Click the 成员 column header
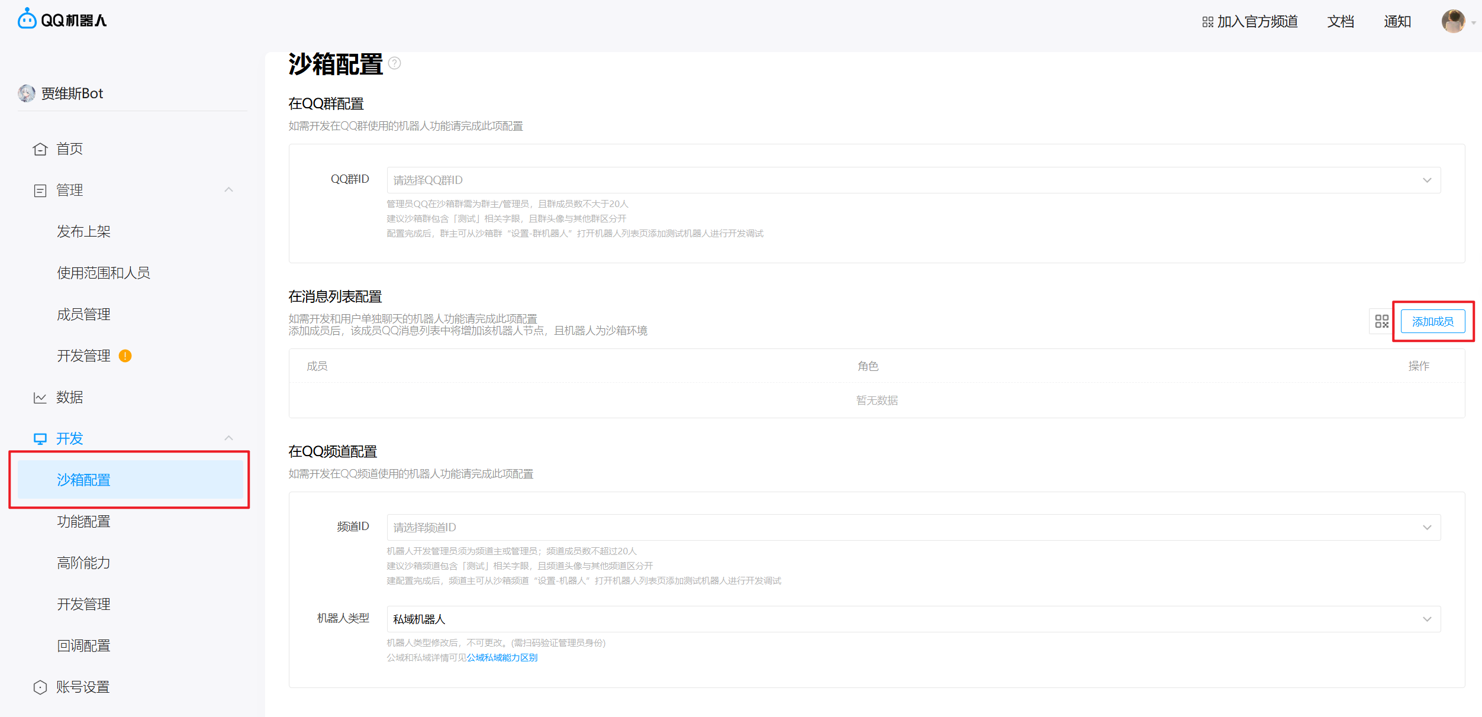 click(317, 366)
